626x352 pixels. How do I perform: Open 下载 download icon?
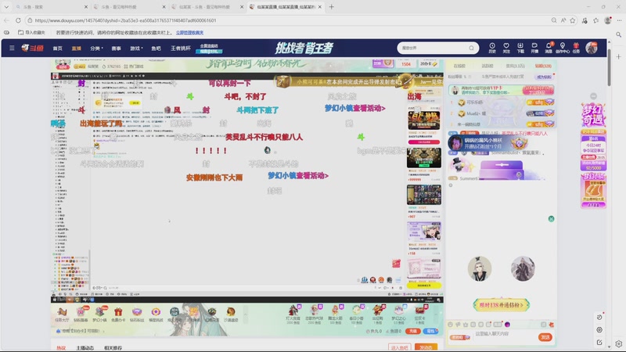[x=520, y=48]
